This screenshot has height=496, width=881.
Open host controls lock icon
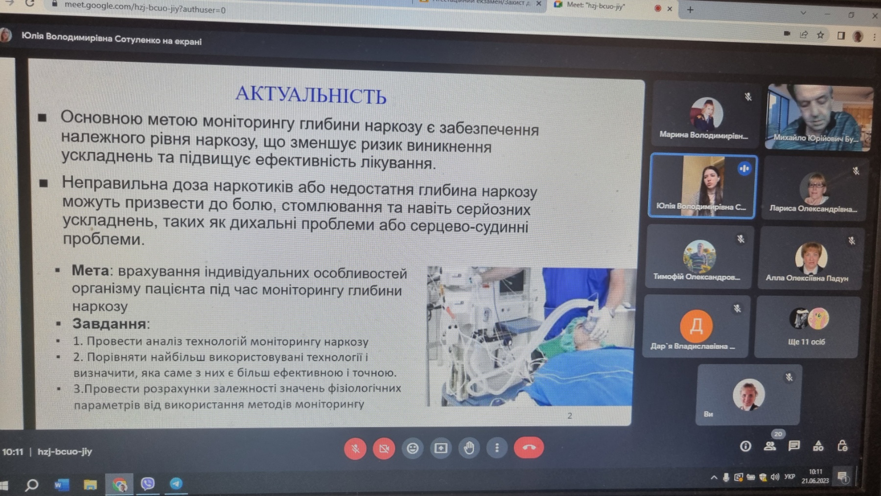click(842, 446)
